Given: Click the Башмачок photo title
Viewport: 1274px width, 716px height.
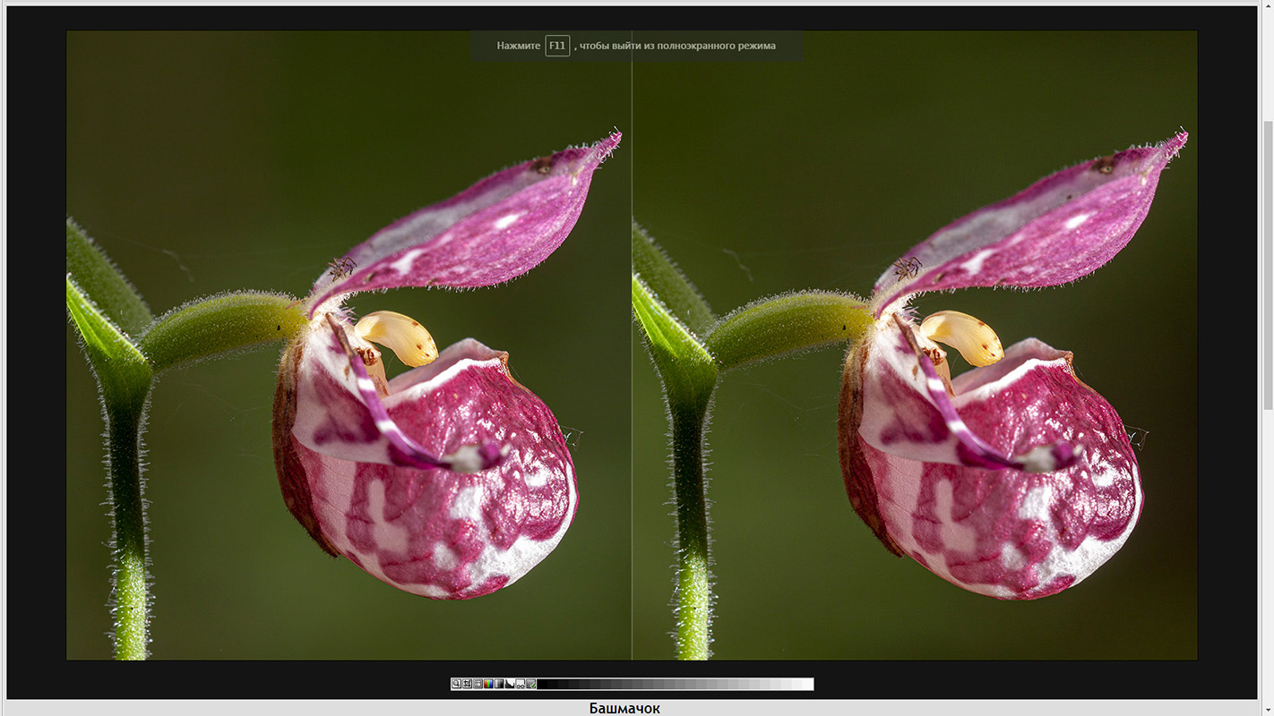Looking at the screenshot, I should coord(624,708).
